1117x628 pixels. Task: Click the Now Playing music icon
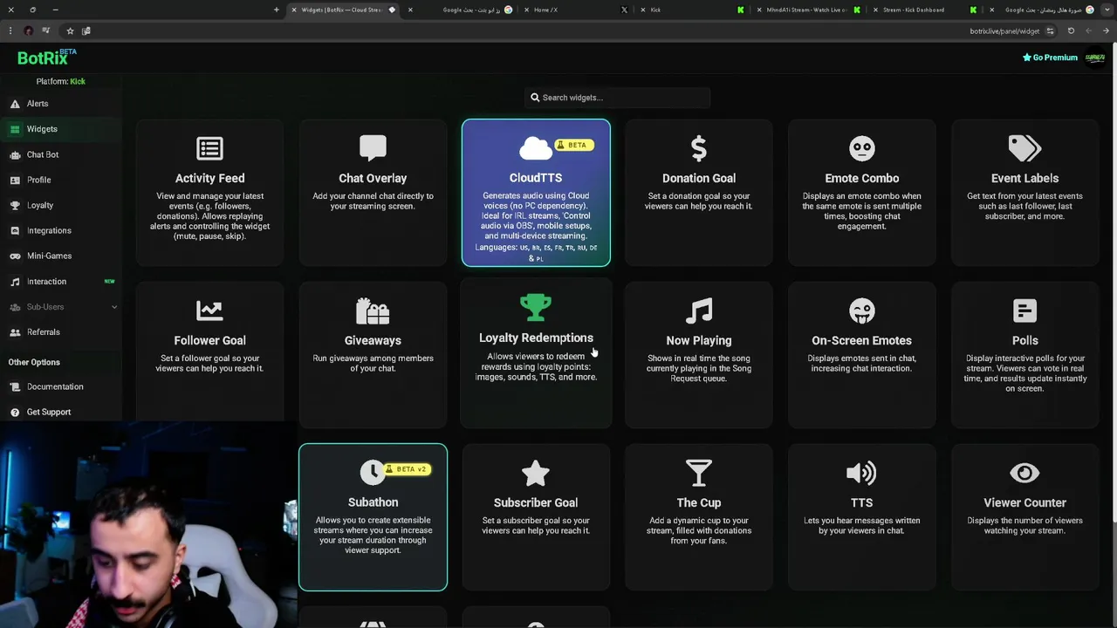[699, 311]
